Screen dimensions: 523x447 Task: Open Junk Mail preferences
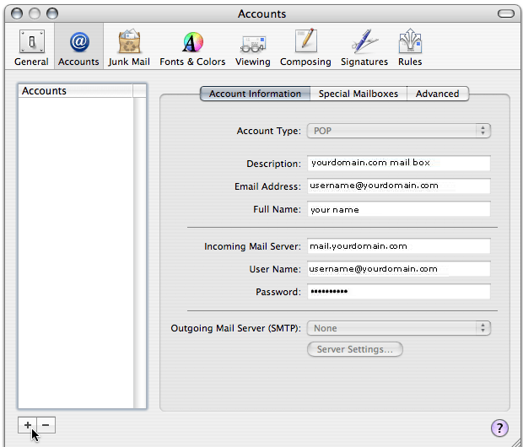pyautogui.click(x=129, y=47)
